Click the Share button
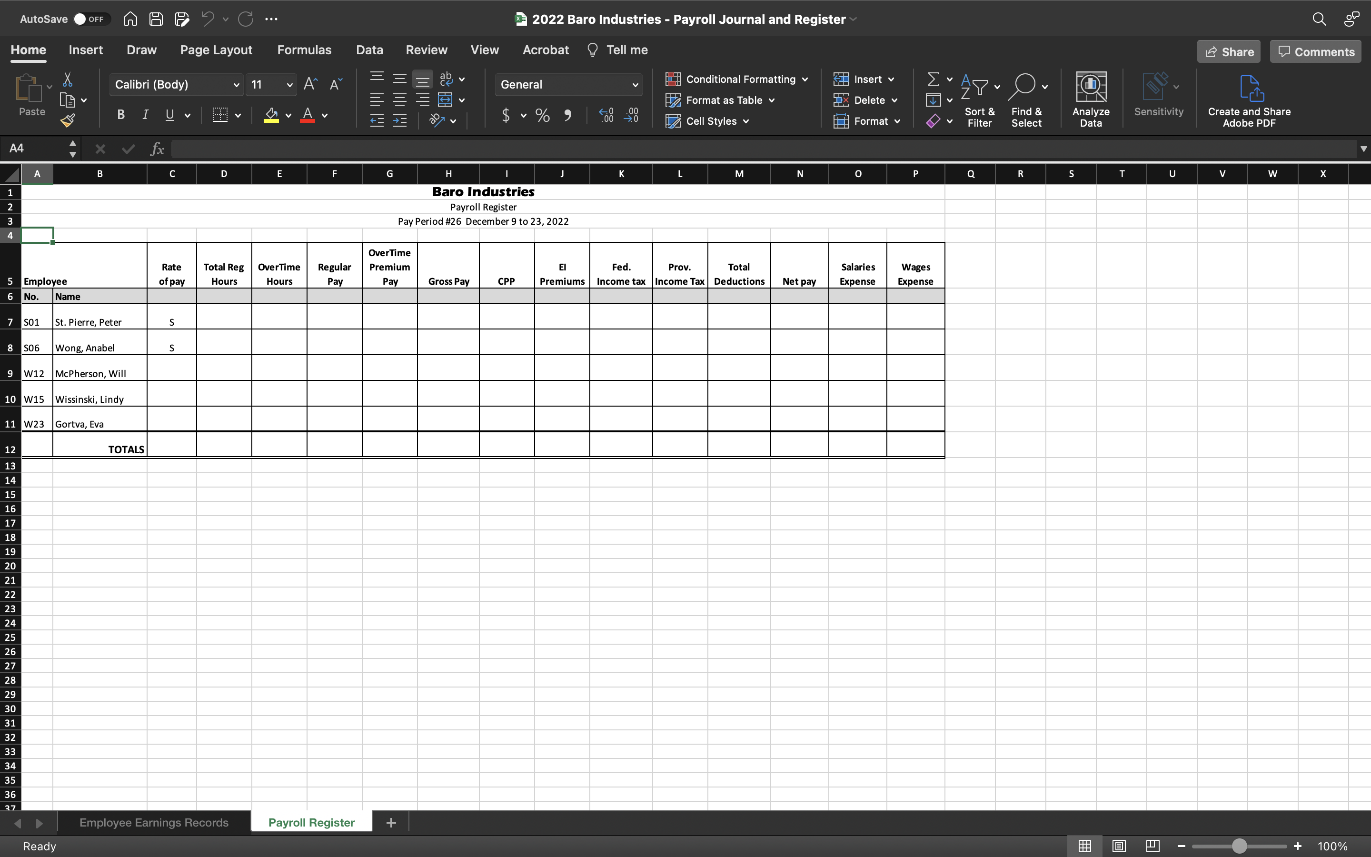 click(1228, 51)
